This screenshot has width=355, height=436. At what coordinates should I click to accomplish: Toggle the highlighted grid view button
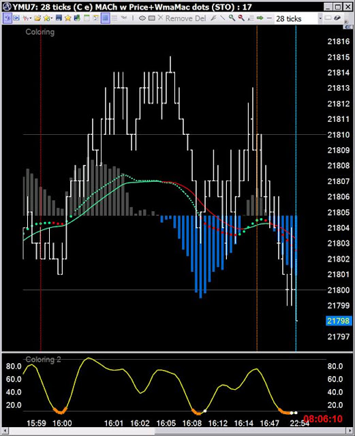pos(105,18)
